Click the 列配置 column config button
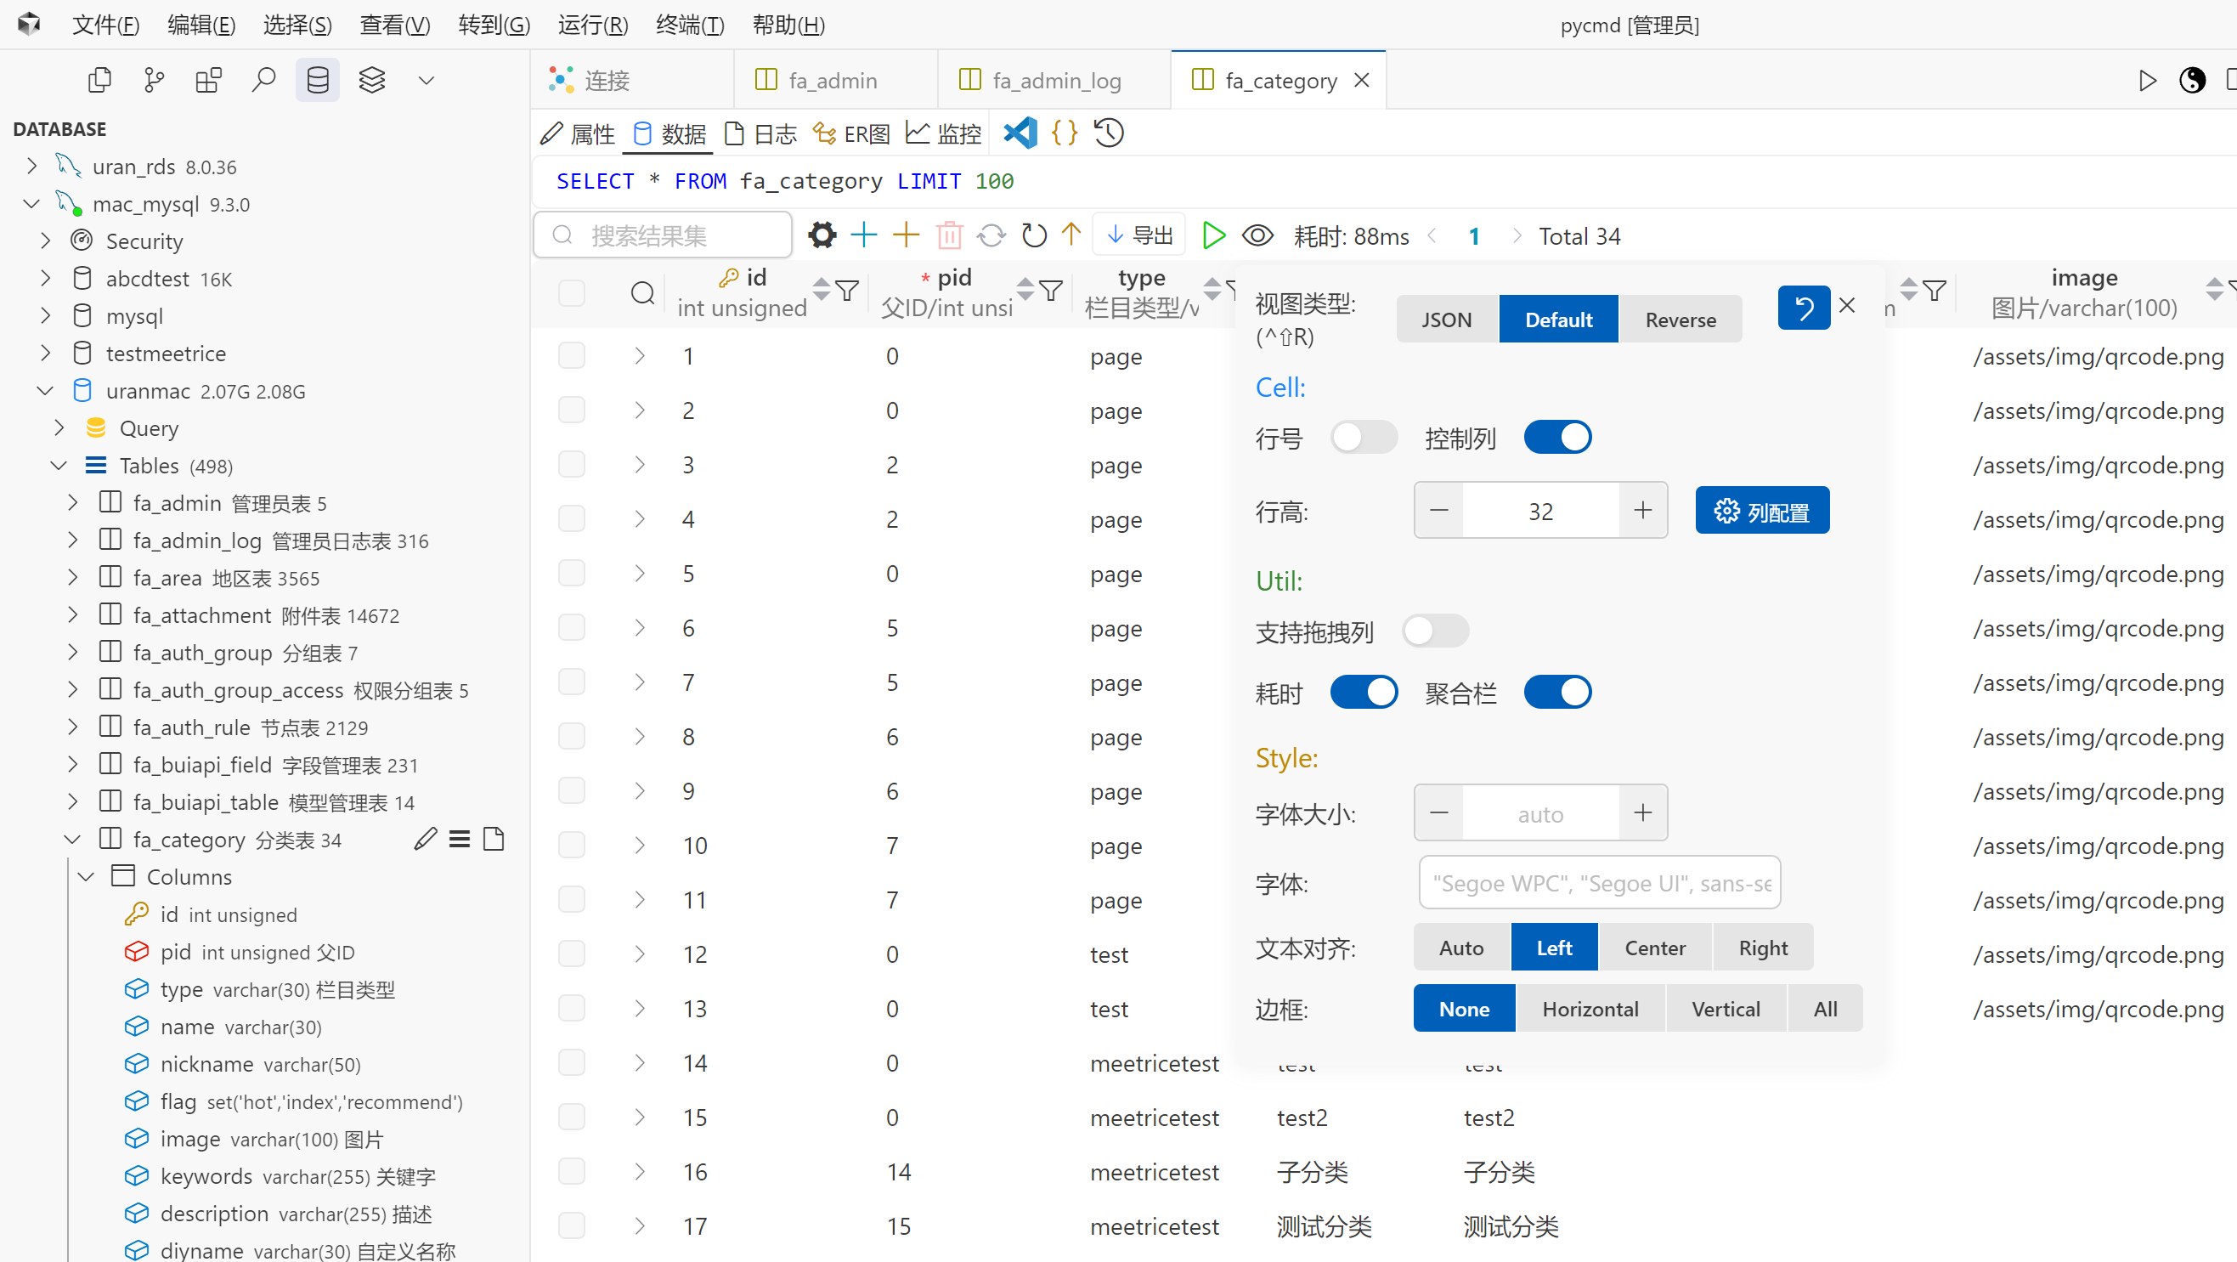 pos(1762,511)
